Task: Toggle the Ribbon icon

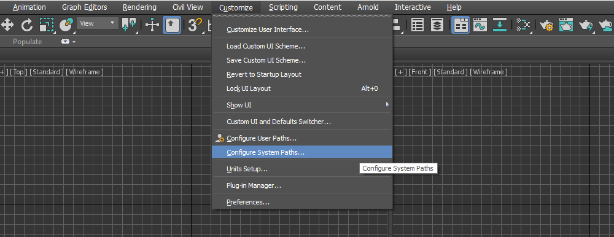Action: pos(460,25)
